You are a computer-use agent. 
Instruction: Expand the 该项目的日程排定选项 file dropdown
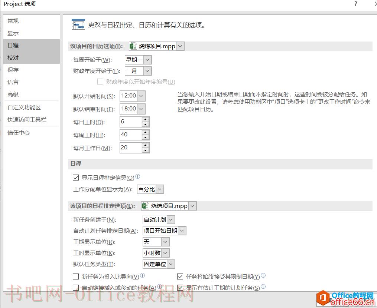pos(193,206)
